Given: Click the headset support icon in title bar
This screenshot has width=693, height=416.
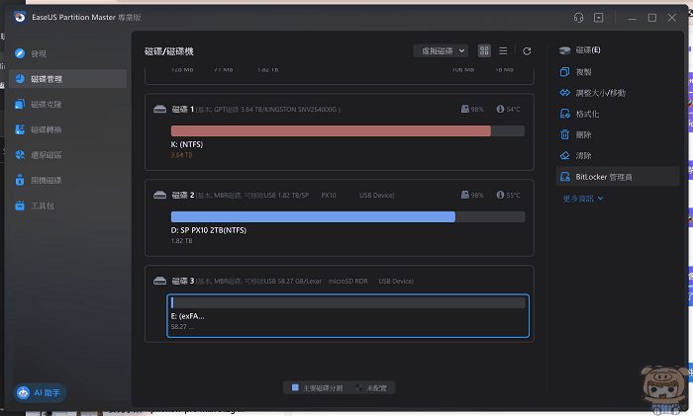Looking at the screenshot, I should coord(578,18).
